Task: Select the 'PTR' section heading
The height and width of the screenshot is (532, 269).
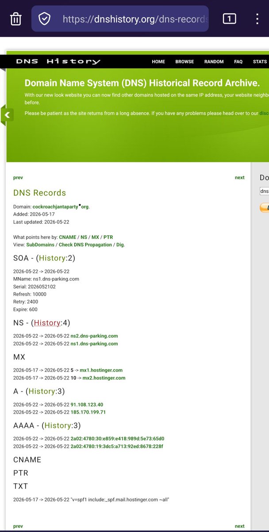Action: pyautogui.click(x=21, y=473)
